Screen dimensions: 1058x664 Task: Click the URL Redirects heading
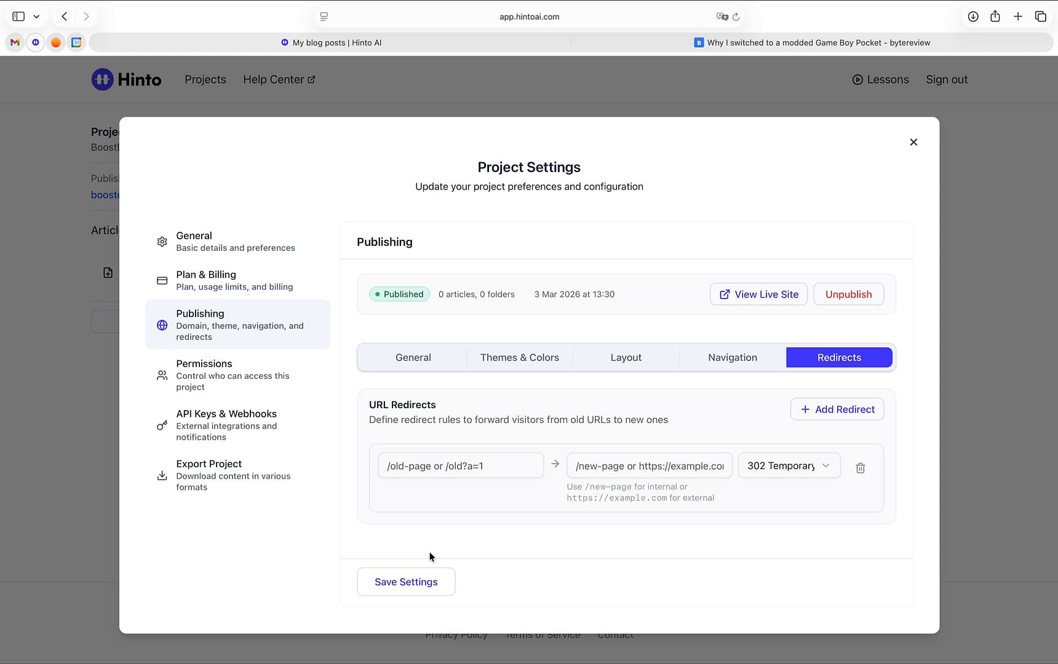pyautogui.click(x=402, y=405)
